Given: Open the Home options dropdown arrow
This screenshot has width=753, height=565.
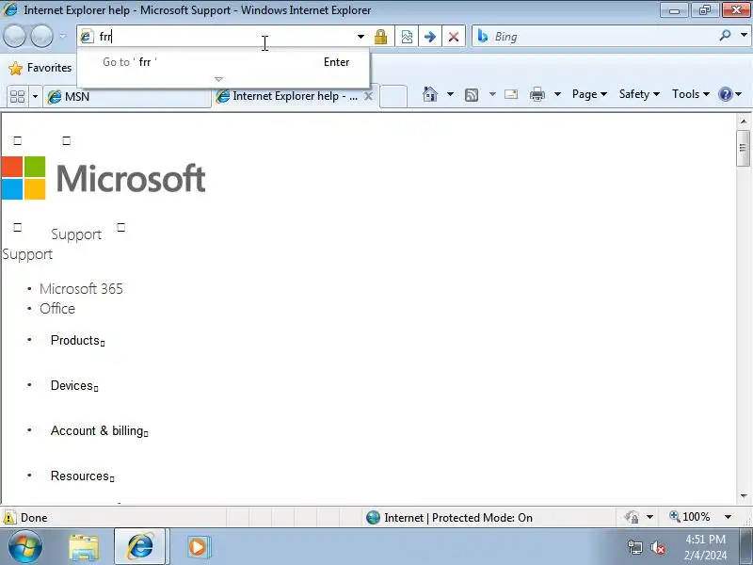Looking at the screenshot, I should (450, 94).
